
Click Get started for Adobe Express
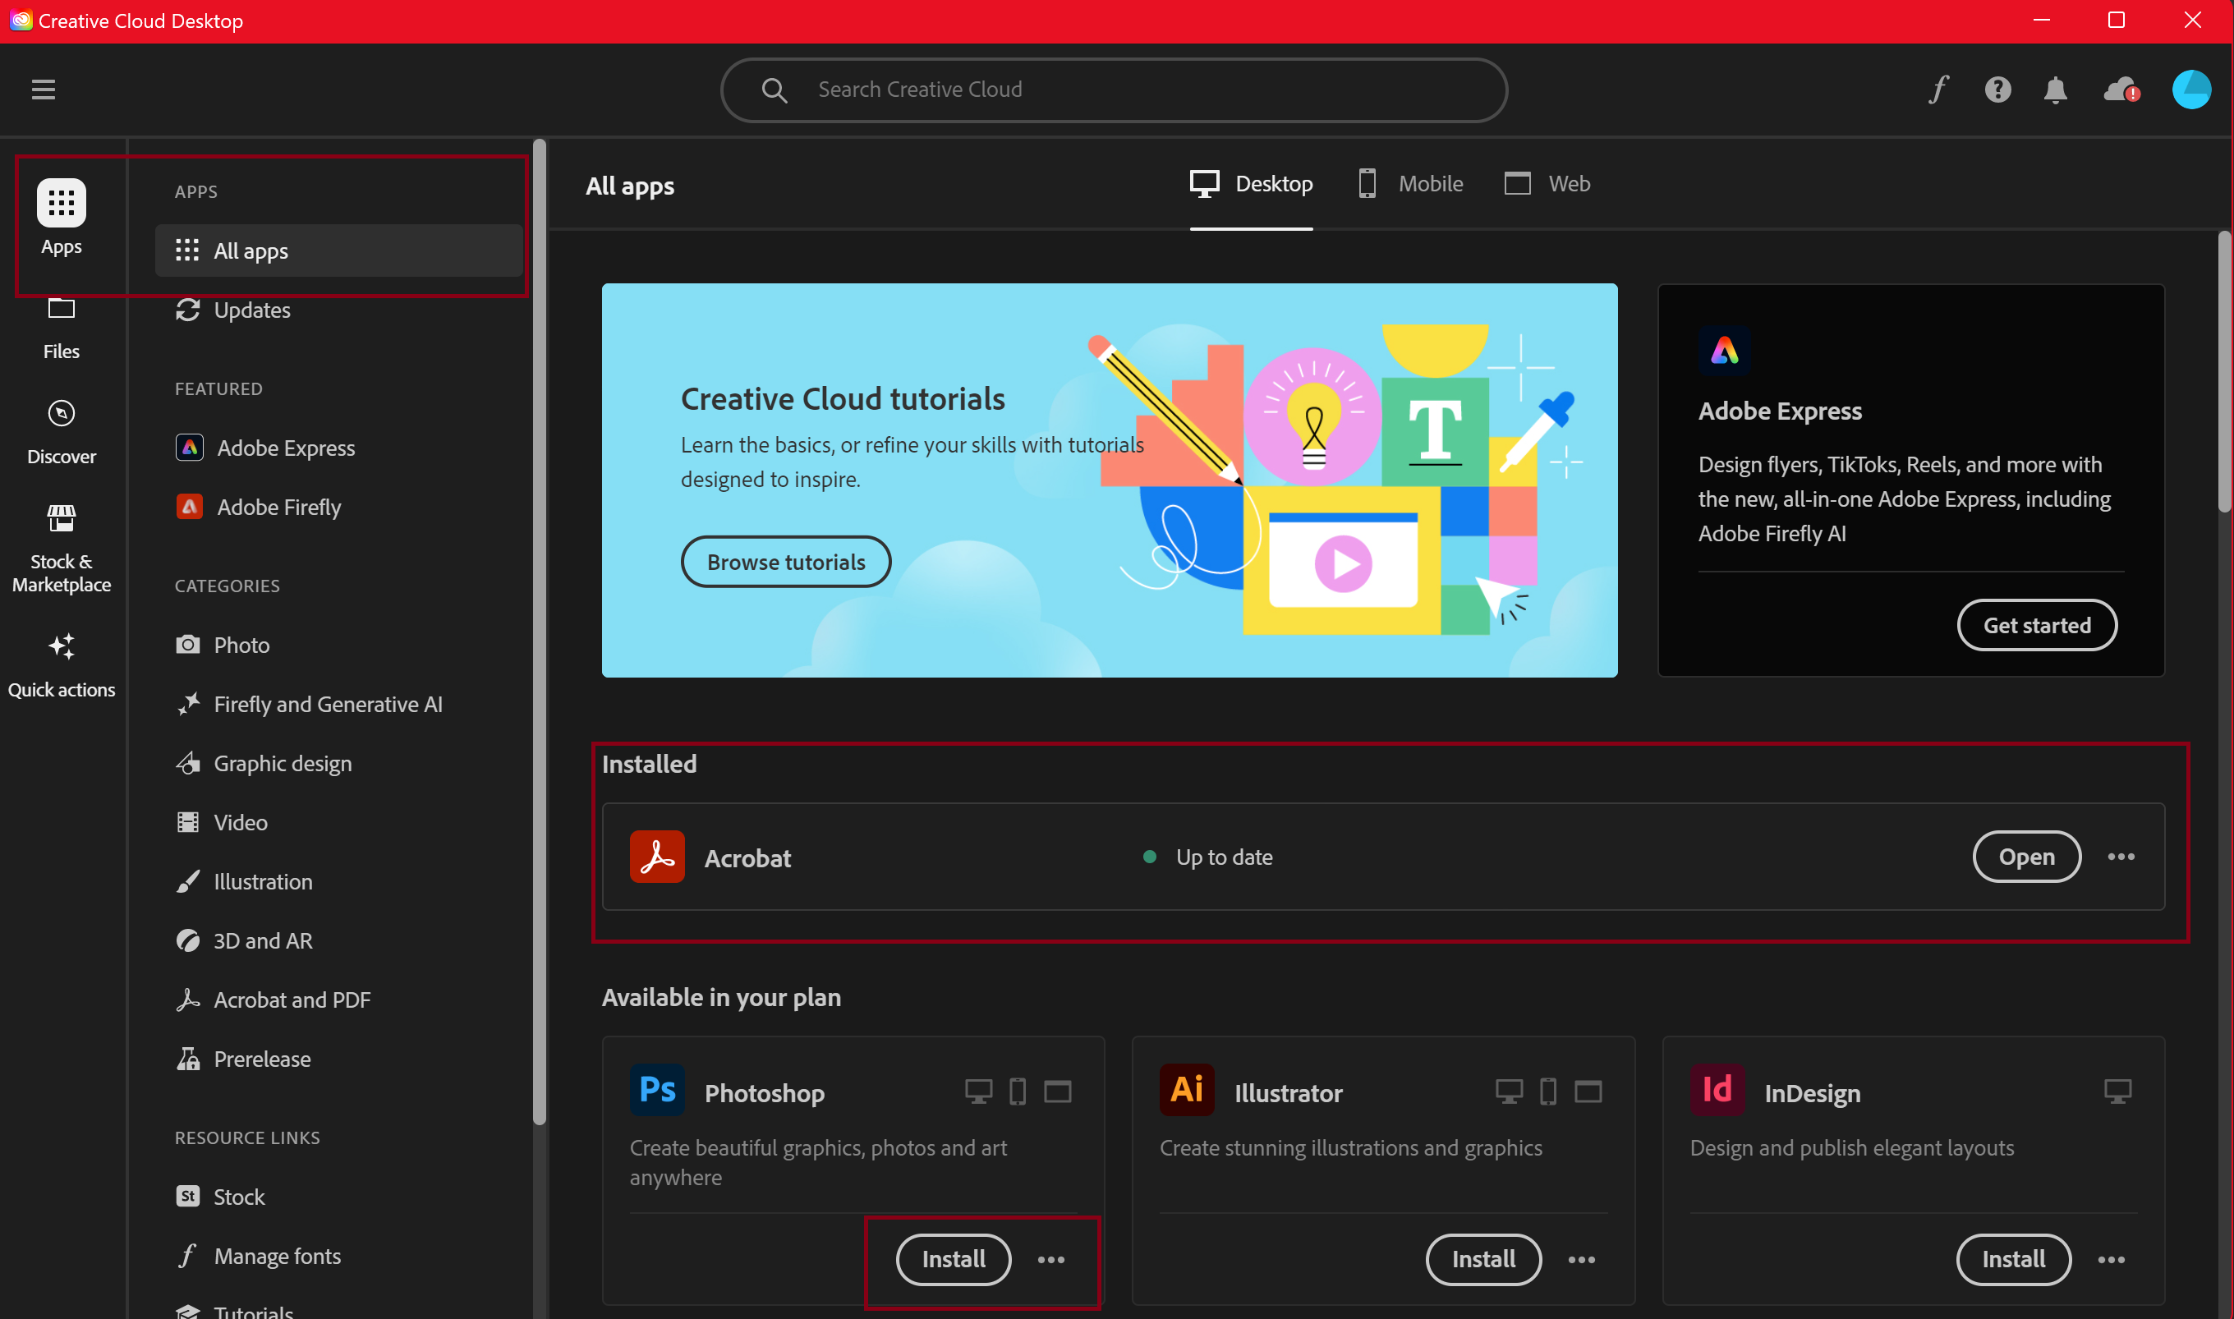(2037, 626)
